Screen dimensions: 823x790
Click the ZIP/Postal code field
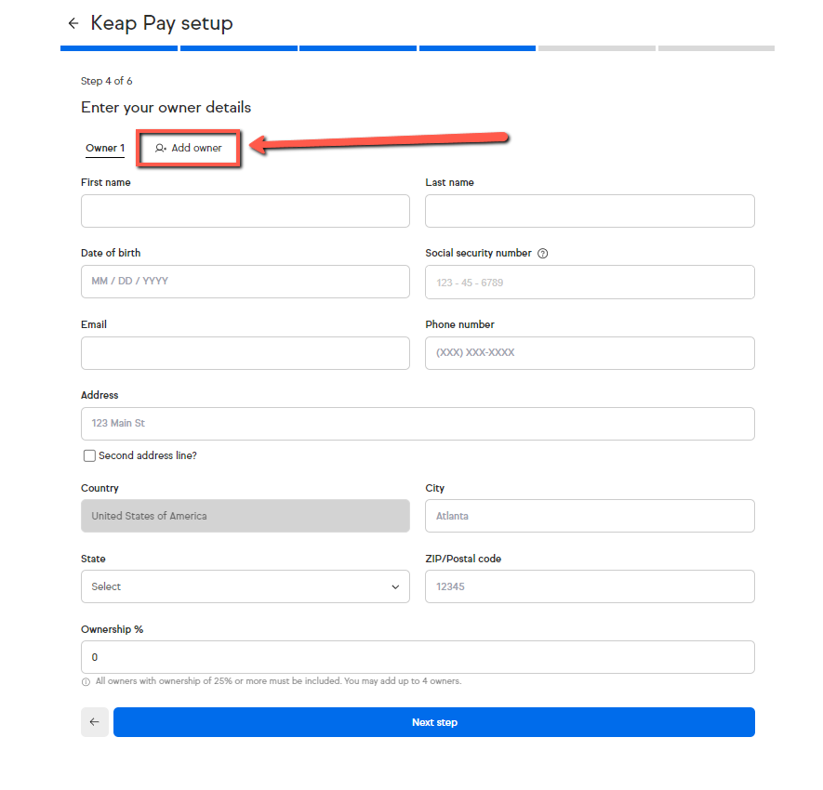coord(590,586)
